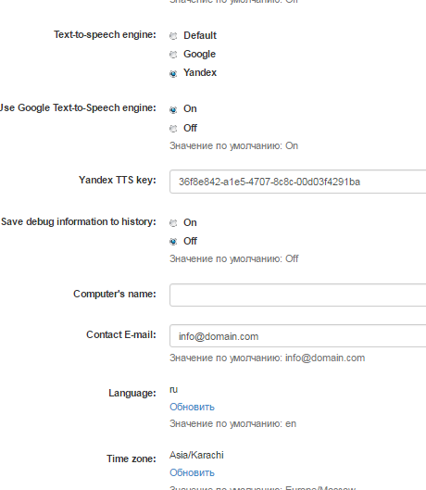
Task: Click the Contact E-mail label
Action: tap(121, 334)
